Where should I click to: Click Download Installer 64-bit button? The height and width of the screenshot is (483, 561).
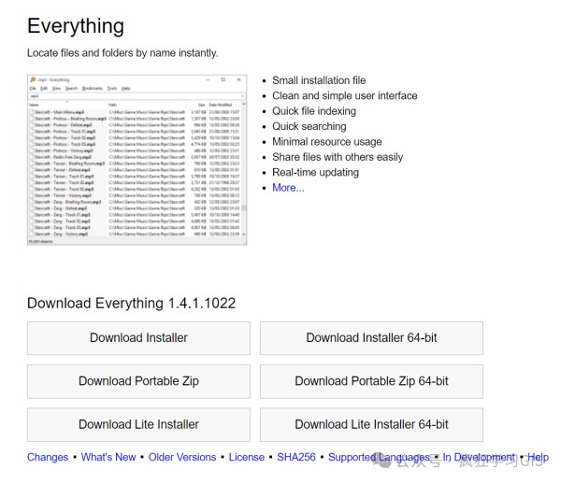[x=371, y=338]
